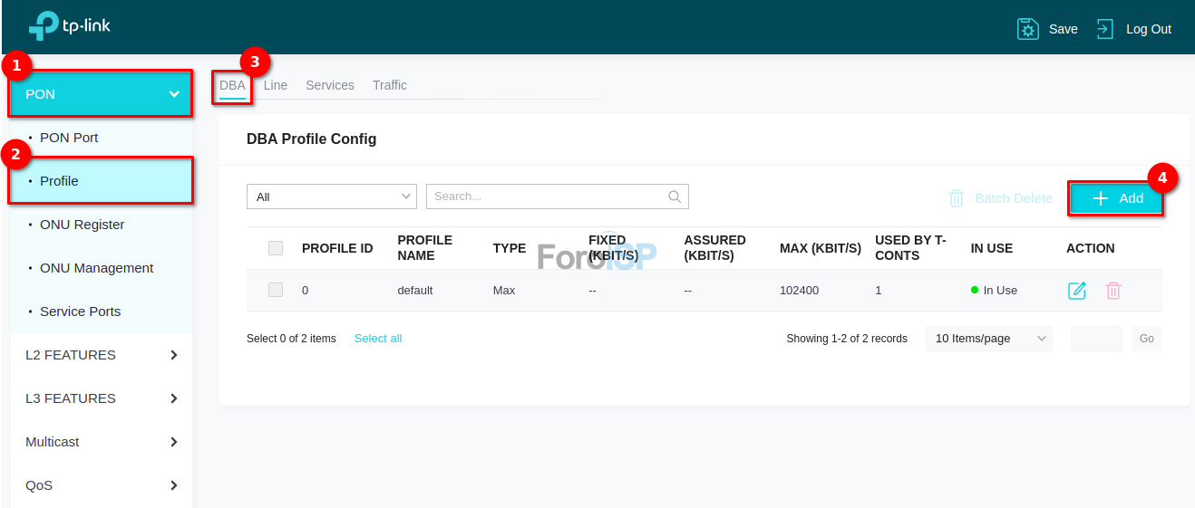Collapse the PON sidebar menu
Viewport: 1195px width, 508px height.
[x=101, y=94]
